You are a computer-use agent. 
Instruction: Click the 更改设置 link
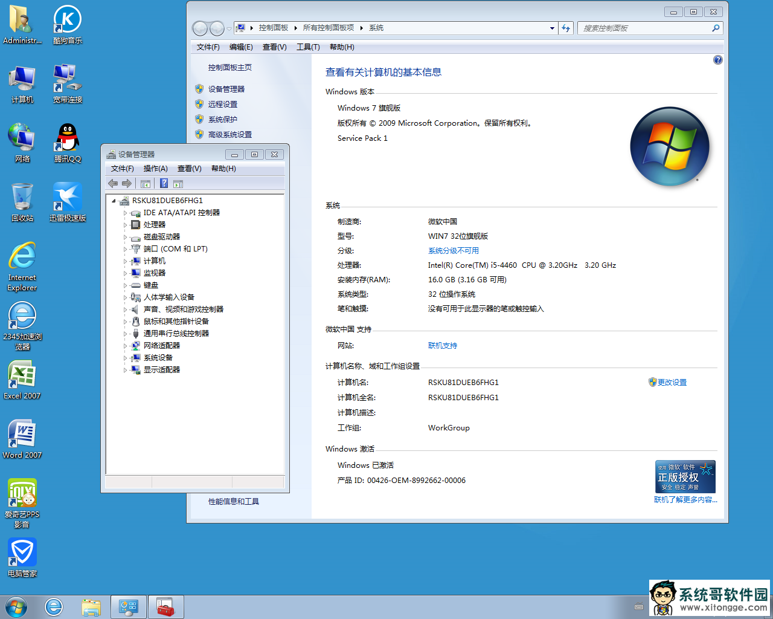(x=672, y=383)
